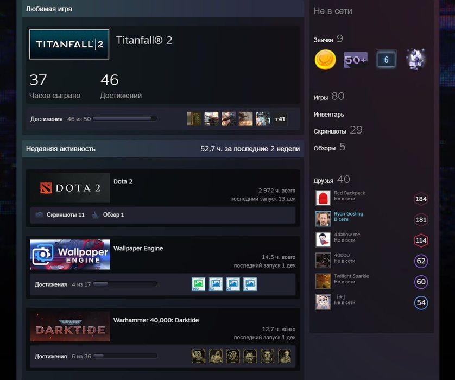
Task: Click the 50+ games badge
Action: (x=356, y=60)
